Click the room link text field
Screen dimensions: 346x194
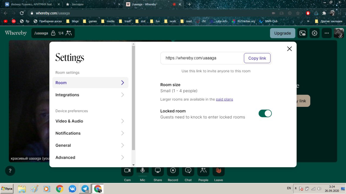pos(202,58)
